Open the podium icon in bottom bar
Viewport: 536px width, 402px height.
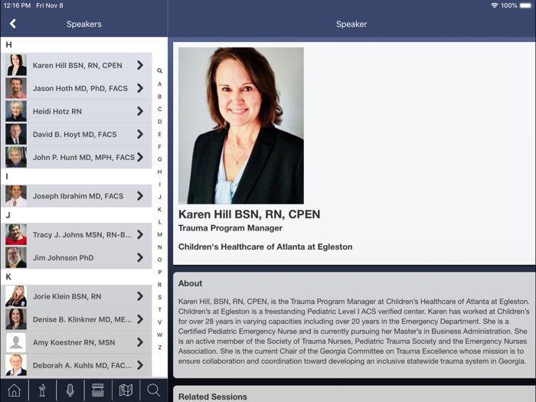(x=42, y=391)
